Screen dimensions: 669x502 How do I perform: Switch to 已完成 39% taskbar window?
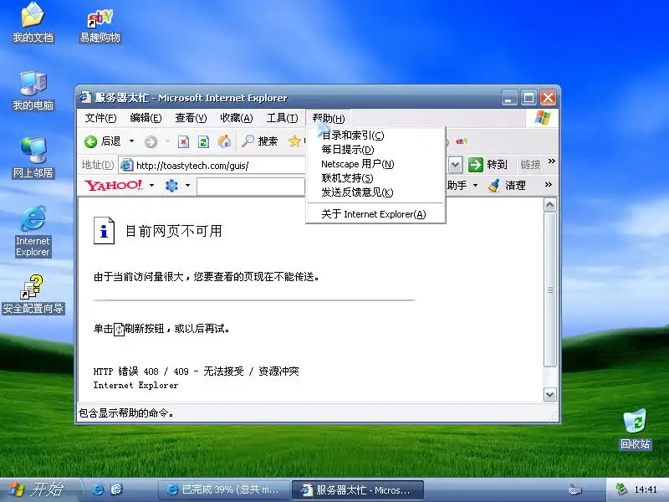click(224, 489)
